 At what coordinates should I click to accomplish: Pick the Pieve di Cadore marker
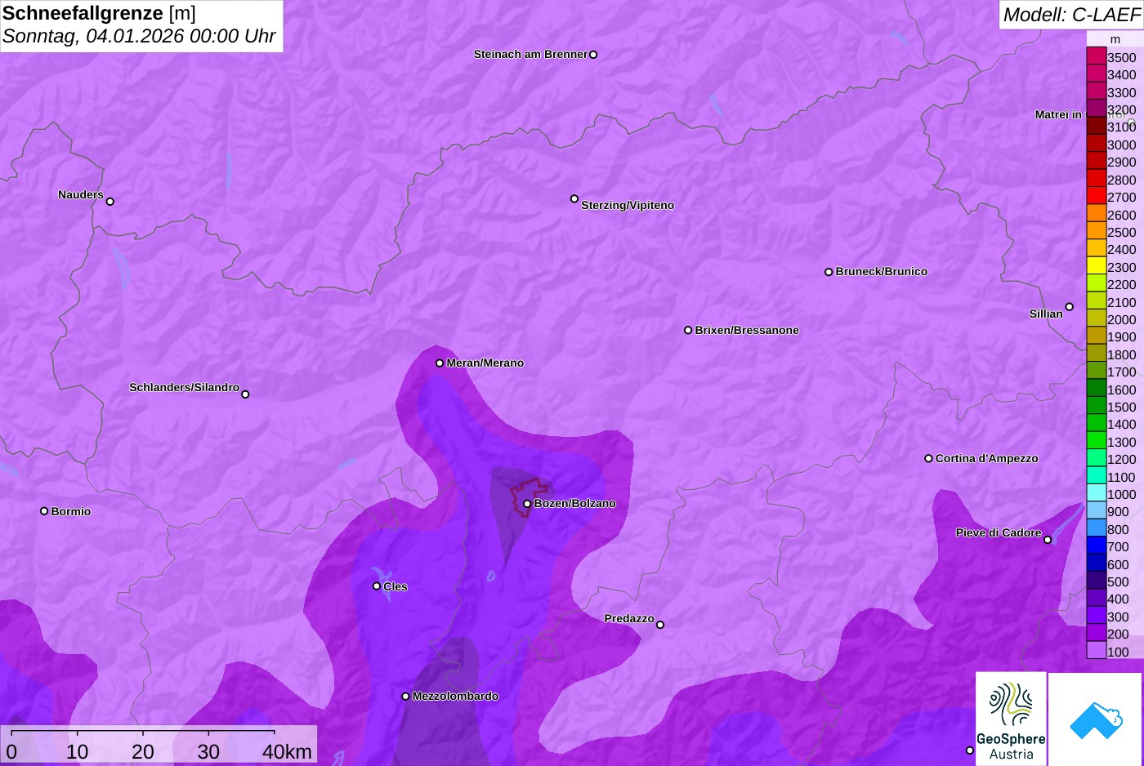coord(1048,540)
